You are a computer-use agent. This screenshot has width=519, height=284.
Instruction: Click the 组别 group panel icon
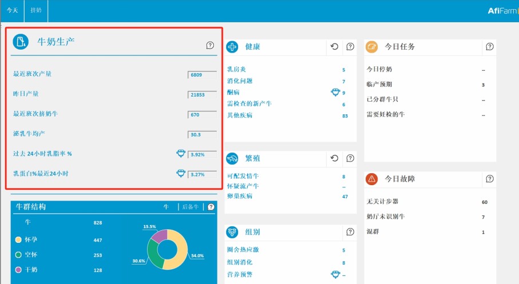click(x=232, y=232)
